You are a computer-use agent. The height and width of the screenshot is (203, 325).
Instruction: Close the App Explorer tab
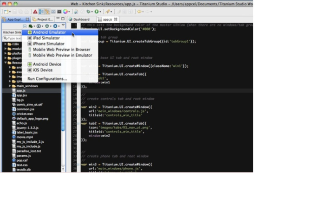click(27, 19)
